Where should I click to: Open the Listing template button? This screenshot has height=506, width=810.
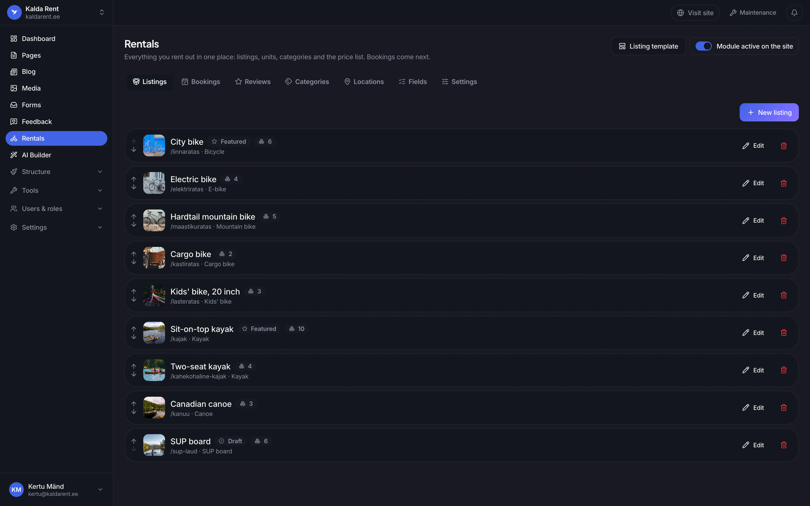pyautogui.click(x=648, y=46)
